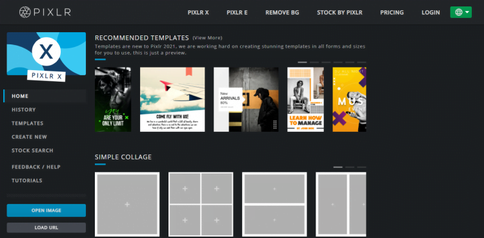Click RECOMMENDED TEMPLATES heading
Viewport: 484px width, 238px height.
[142, 38]
